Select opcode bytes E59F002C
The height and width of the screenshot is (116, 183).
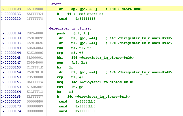pyautogui.click(x=34, y=38)
